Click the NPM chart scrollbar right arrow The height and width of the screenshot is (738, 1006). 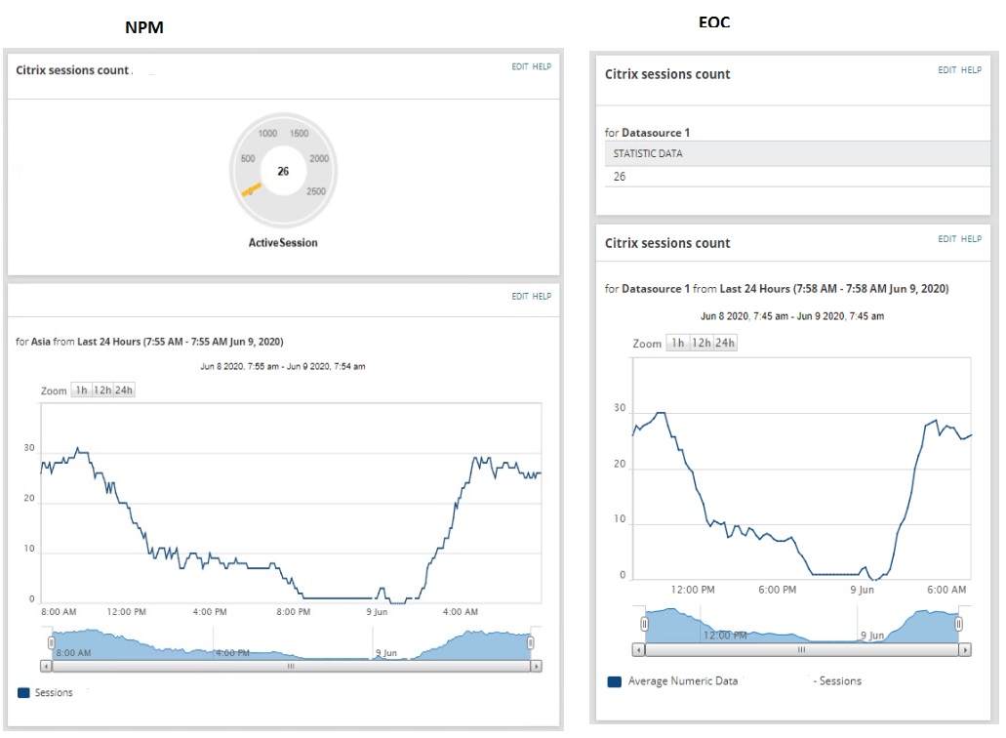point(537,666)
